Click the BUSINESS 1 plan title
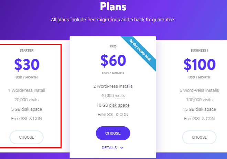 199,50
